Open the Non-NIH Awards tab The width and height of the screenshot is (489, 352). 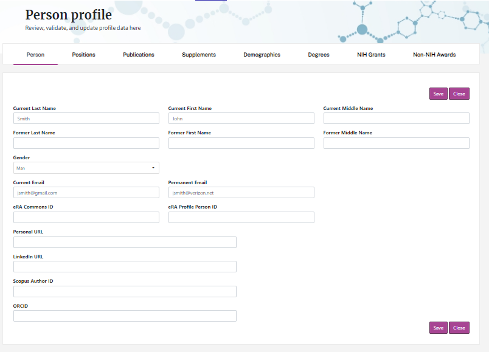434,55
